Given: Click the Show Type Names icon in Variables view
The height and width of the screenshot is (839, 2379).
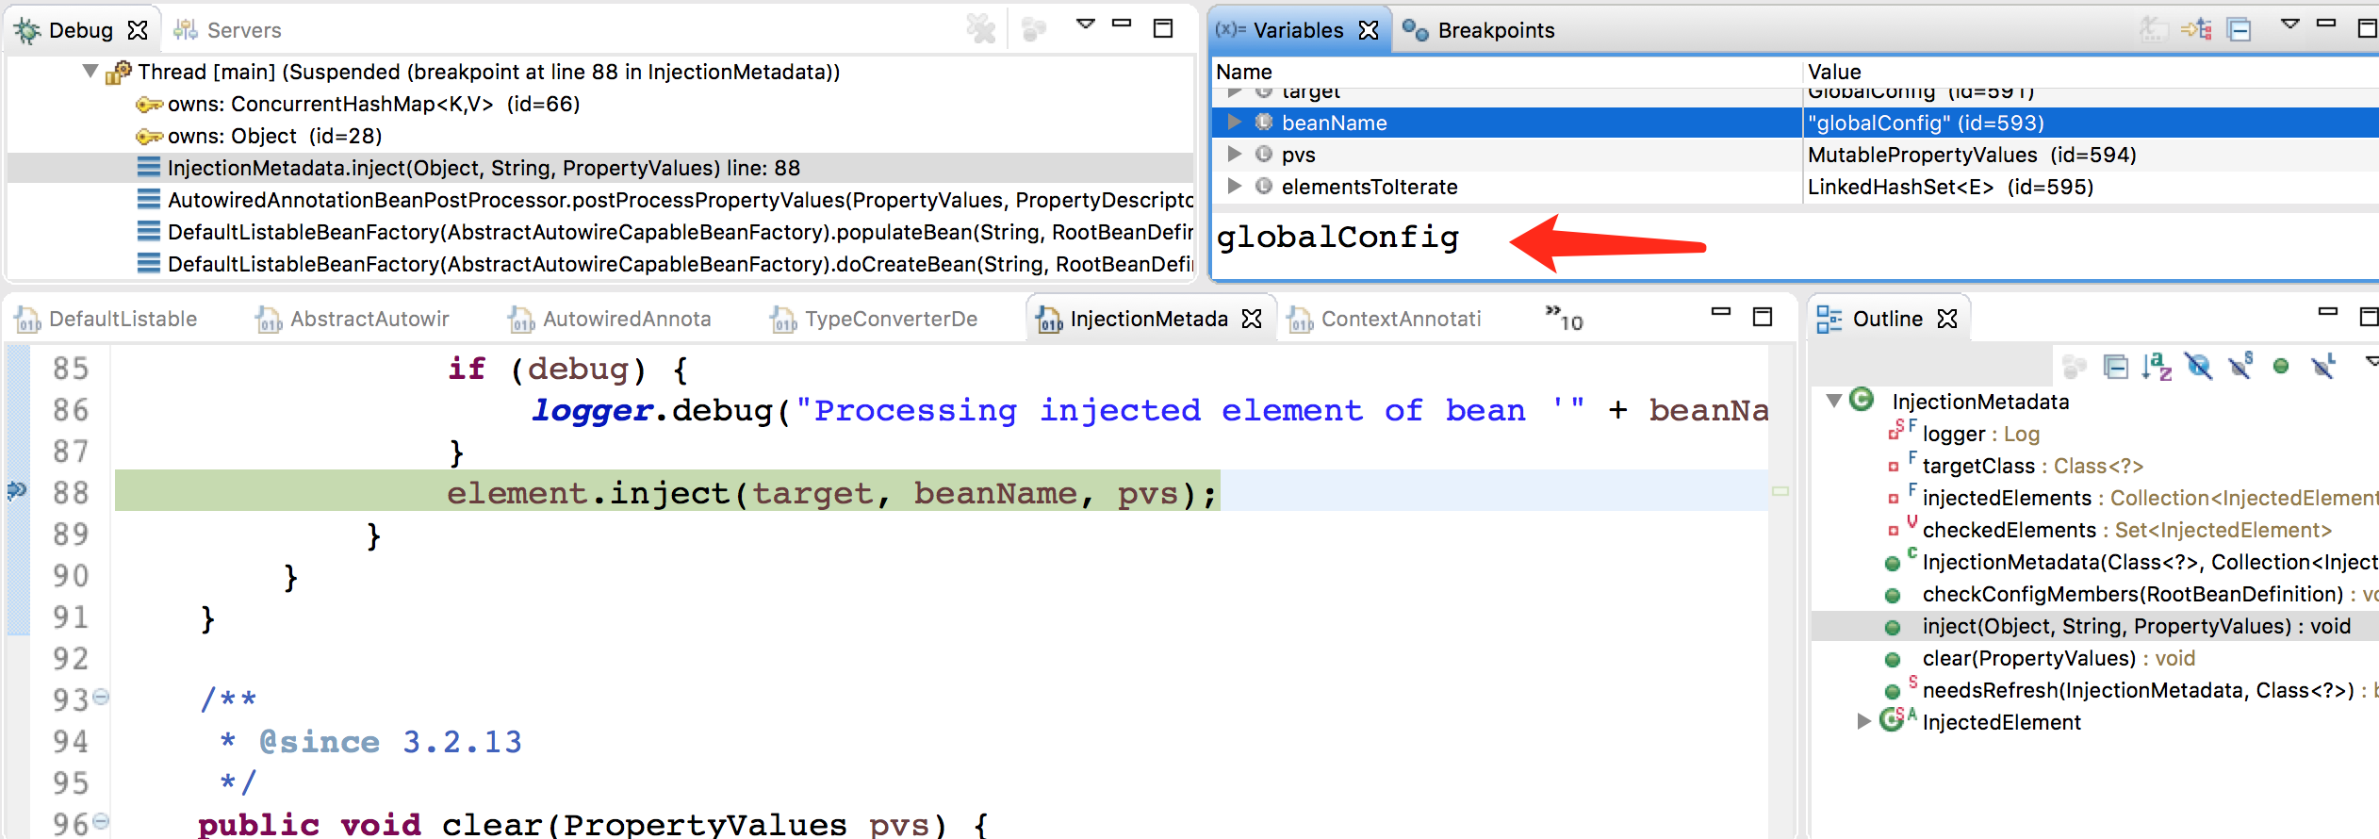Looking at the screenshot, I should click(2153, 29).
